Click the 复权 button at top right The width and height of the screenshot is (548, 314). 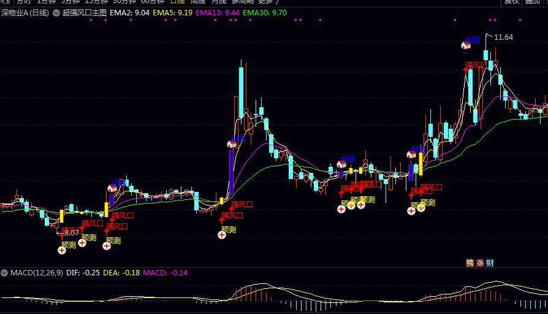click(x=511, y=2)
